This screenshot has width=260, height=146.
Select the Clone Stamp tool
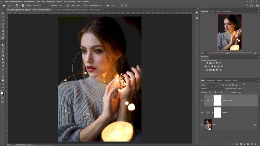(x=3, y=45)
